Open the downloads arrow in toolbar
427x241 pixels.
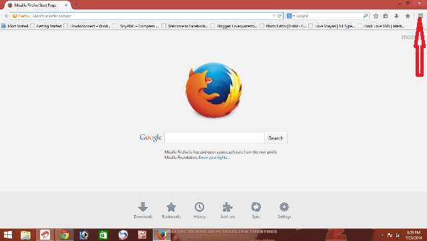pos(396,16)
